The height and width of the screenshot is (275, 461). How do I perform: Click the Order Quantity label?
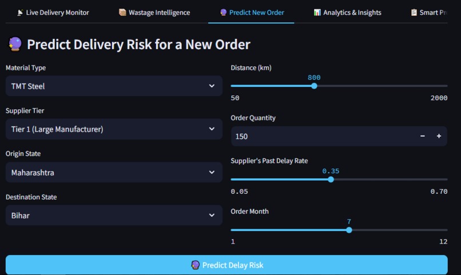253,118
